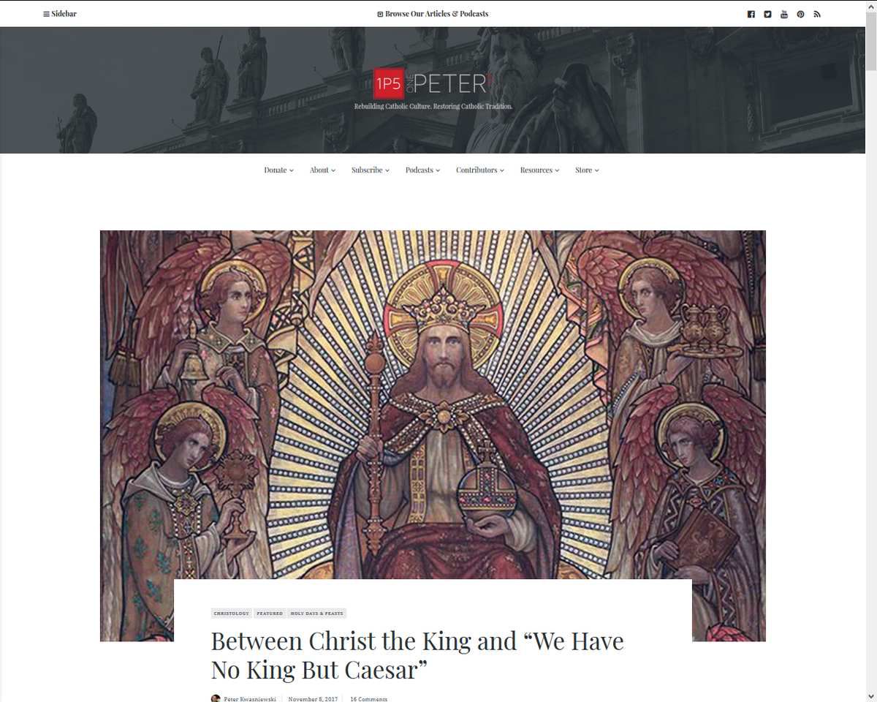Select the Holy Days & Feasts tag

[x=316, y=614]
